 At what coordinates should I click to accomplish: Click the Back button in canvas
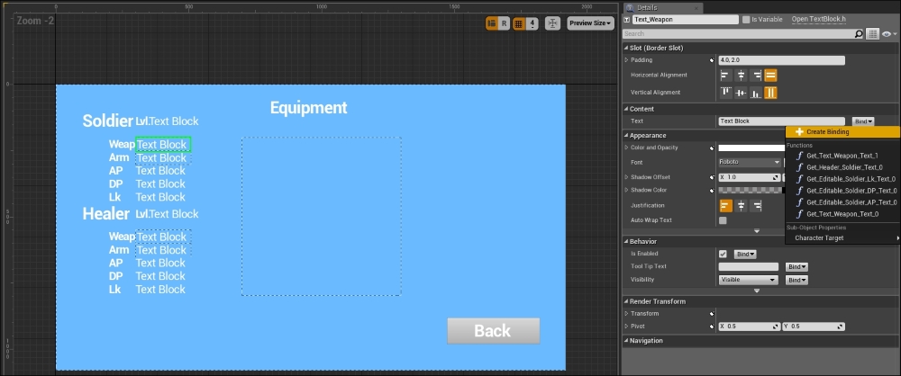[493, 331]
